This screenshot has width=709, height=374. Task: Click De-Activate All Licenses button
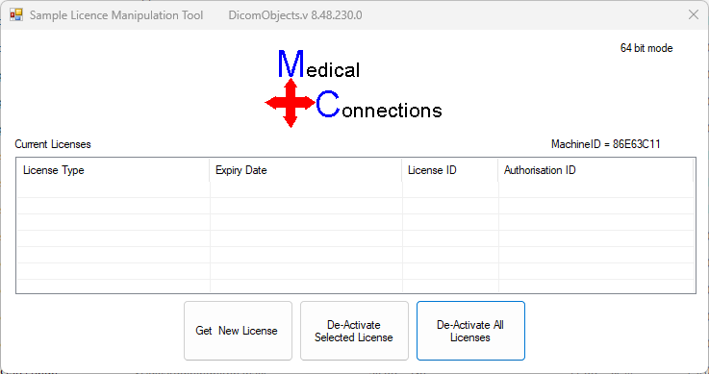pyautogui.click(x=470, y=331)
